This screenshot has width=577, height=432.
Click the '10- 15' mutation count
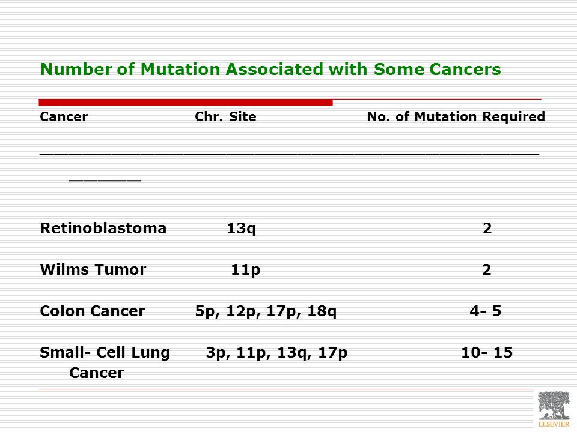[x=486, y=353]
